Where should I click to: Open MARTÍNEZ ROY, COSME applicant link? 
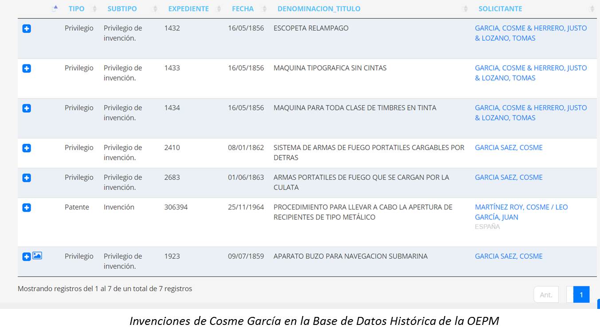(x=521, y=207)
